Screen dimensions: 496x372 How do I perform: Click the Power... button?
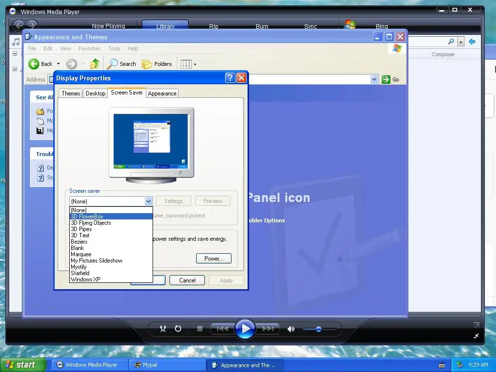coord(214,259)
